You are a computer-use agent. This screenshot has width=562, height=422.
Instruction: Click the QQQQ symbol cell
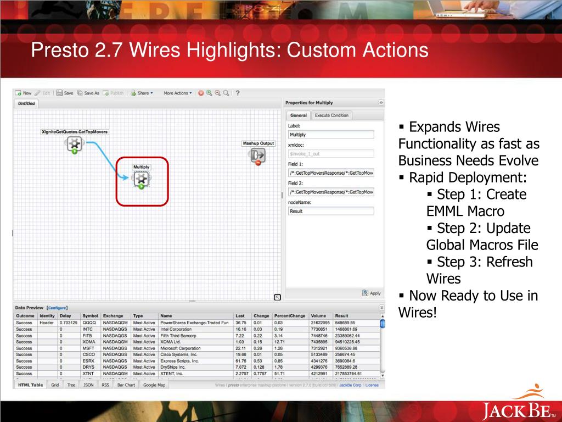(x=89, y=323)
